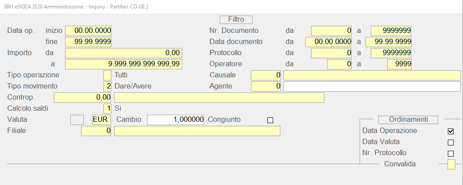The height and width of the screenshot is (185, 463).
Task: Select the Importo a maximum field
Action: (124, 64)
